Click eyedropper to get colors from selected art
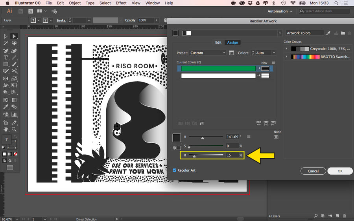 [328, 33]
